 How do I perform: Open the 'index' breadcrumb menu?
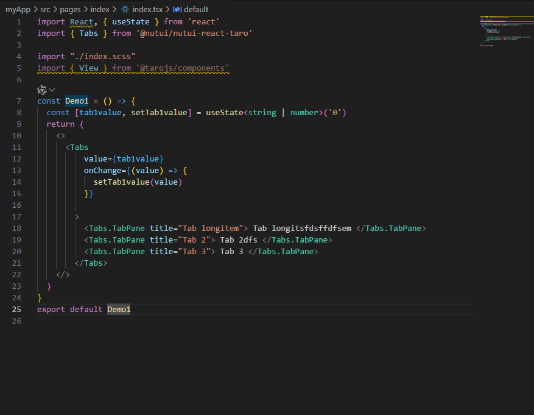[101, 9]
